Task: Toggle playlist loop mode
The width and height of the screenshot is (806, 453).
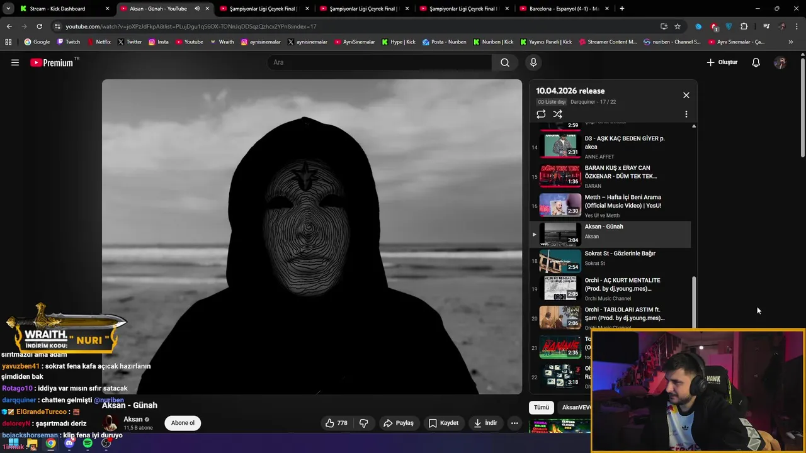Action: coord(541,114)
